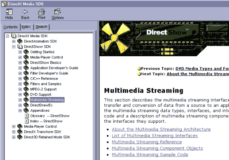Select the Filter Developer's Guide tree item
This screenshot has width=229, height=160.
(x=49, y=73)
